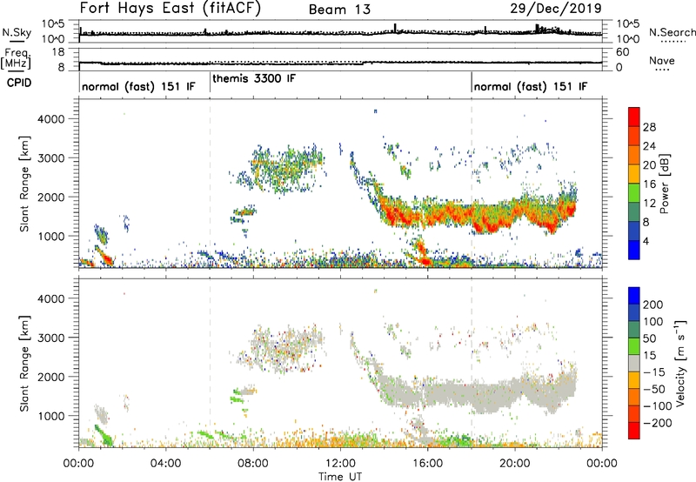Select the 'themis 3300 IF' CPID label
This screenshot has height=482, width=696.
254,78
